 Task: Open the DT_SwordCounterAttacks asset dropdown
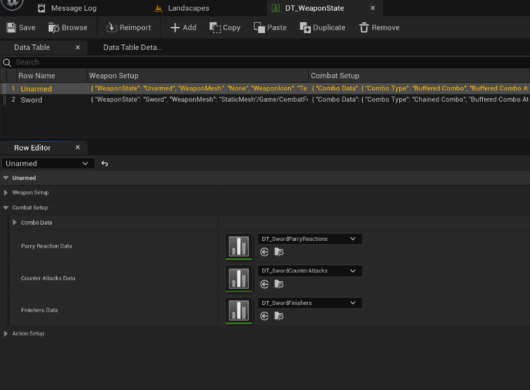point(310,271)
